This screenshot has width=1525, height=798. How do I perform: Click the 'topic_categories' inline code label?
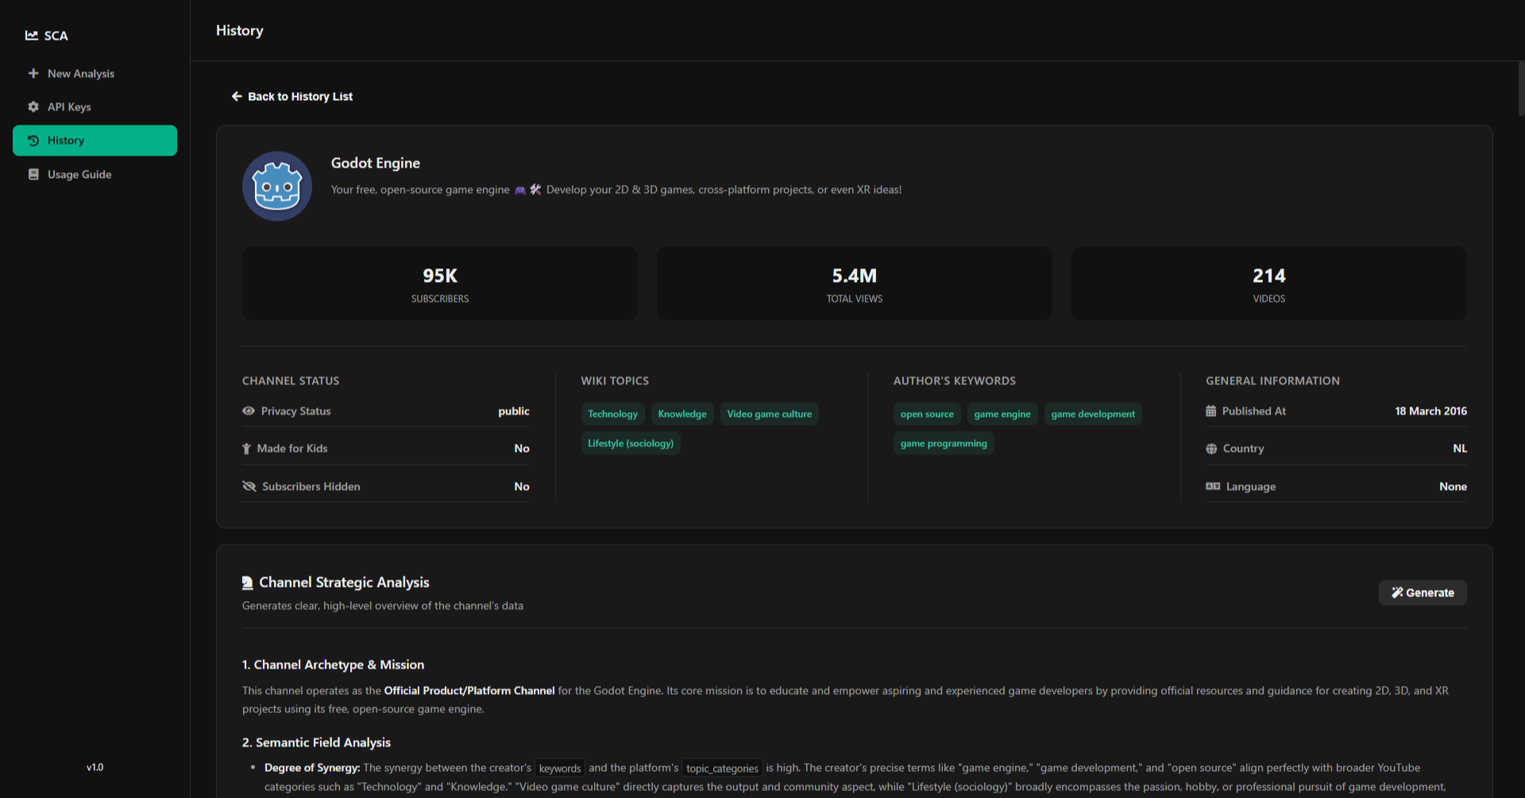722,768
